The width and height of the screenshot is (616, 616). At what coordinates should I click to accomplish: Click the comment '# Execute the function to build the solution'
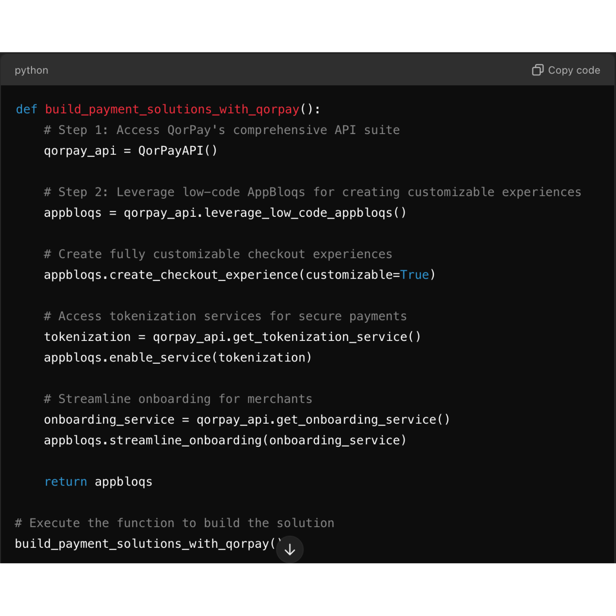[x=174, y=523]
